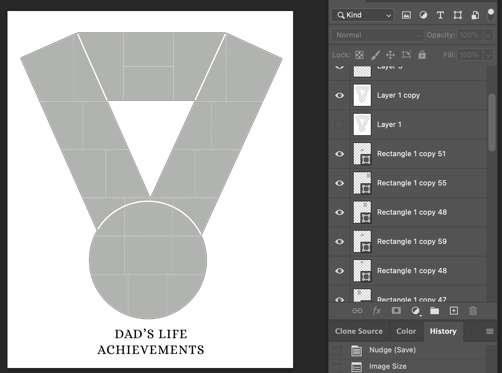This screenshot has width=502, height=373.
Task: Switch to the Color tab
Action: coord(406,331)
